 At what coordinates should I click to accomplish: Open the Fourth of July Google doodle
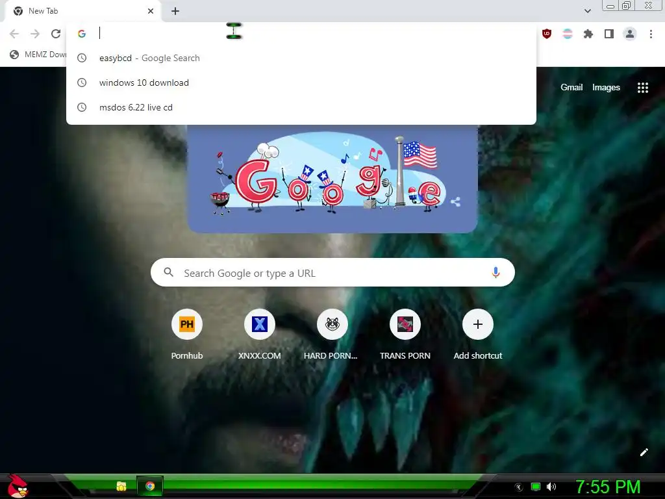tap(332, 178)
